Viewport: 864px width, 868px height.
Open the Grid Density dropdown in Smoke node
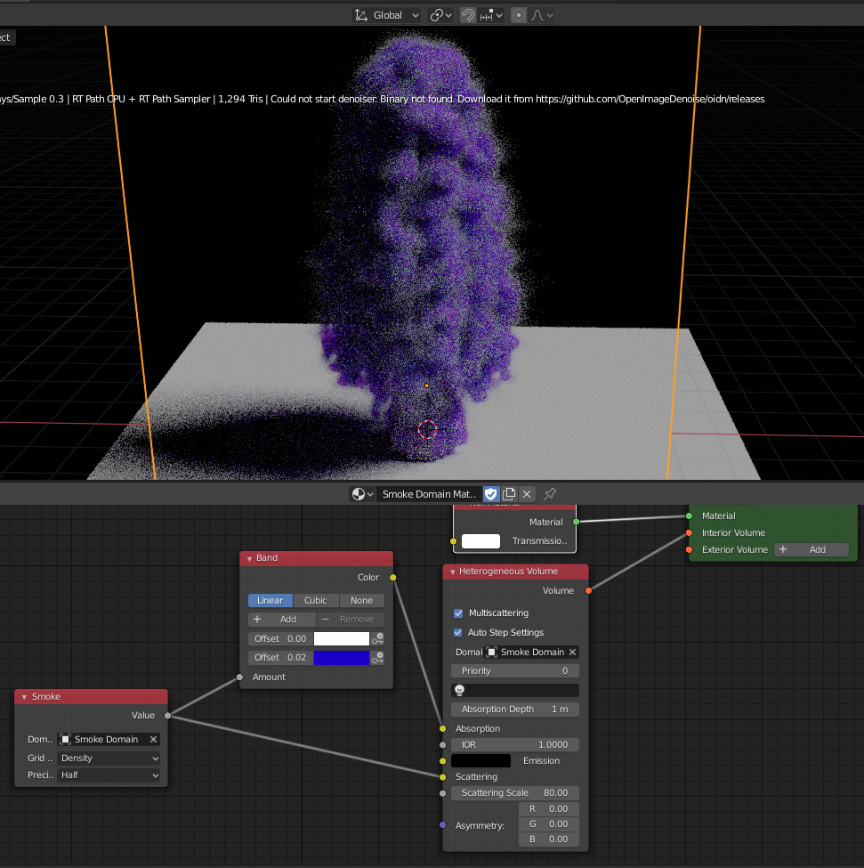(x=109, y=758)
